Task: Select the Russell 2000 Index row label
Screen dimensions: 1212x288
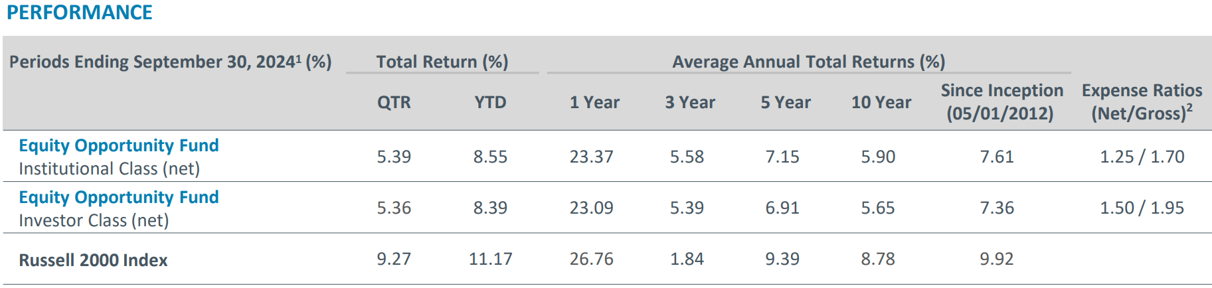Action: tap(93, 260)
